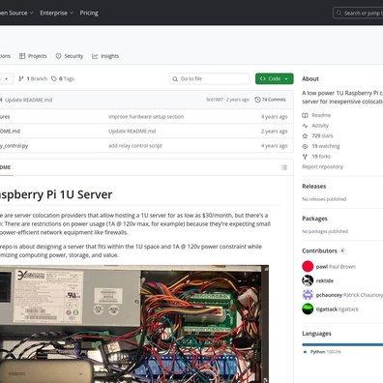Click the Search or jump to field
Screen dimensions: 383x383
point(358,13)
